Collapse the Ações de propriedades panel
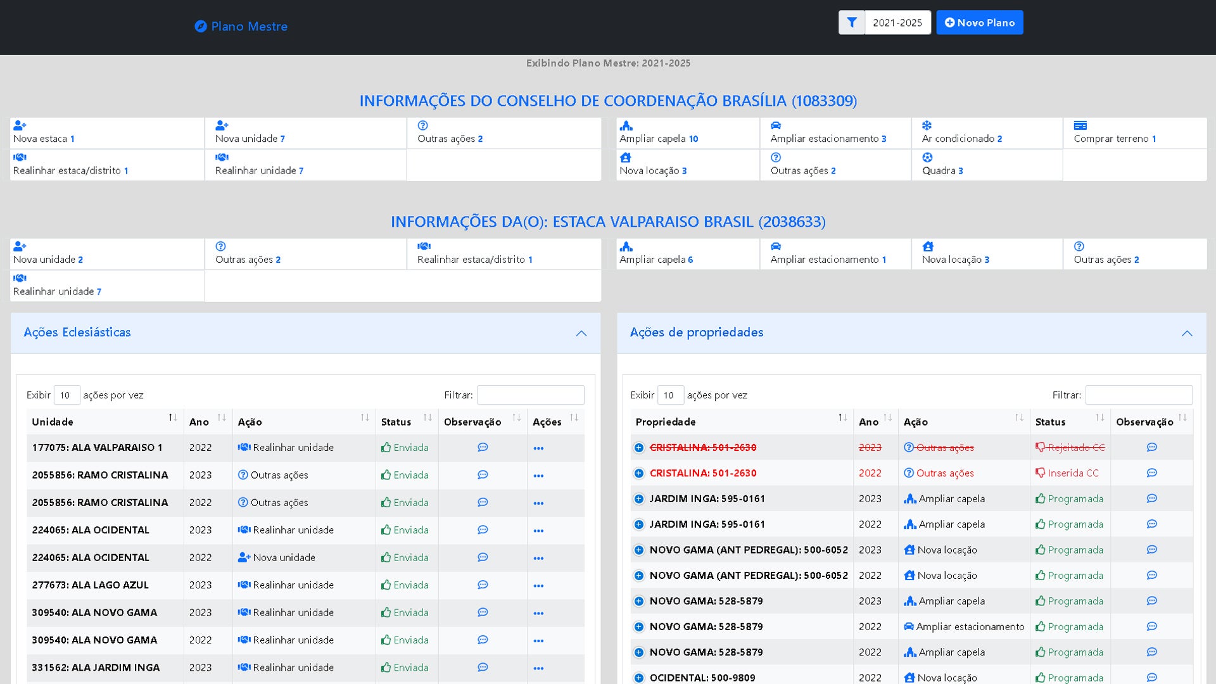The image size is (1216, 684). 1187,333
